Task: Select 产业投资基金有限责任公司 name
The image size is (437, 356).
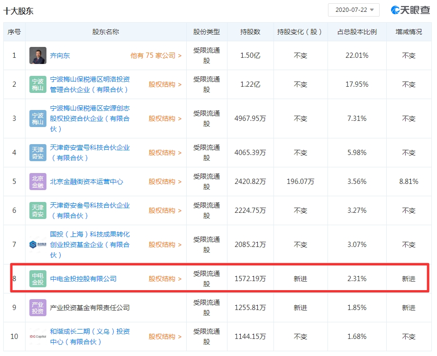Action: coord(90,308)
